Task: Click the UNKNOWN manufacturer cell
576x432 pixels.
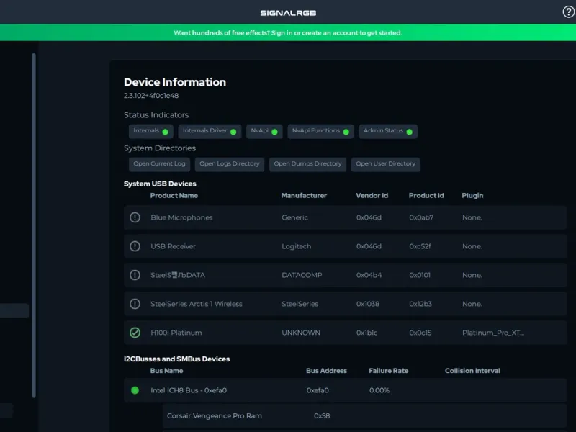Action: click(x=301, y=333)
